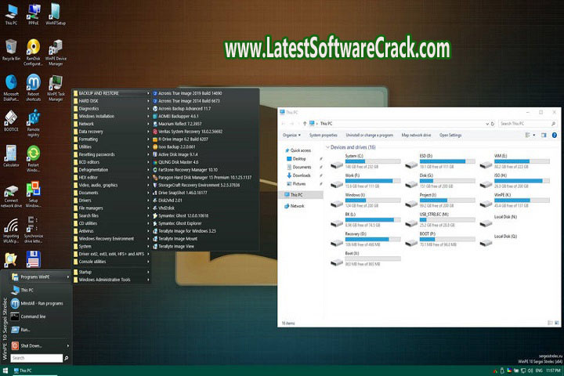
Task: Click the Start menu Search input field
Action: (36, 358)
